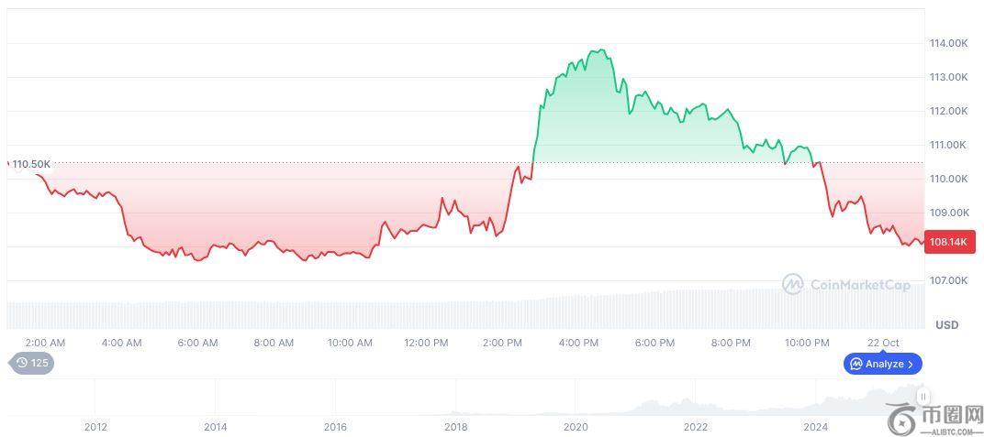The width and height of the screenshot is (984, 437).
Task: Select the 2012 mark on the overview timeline
Action: [x=95, y=427]
